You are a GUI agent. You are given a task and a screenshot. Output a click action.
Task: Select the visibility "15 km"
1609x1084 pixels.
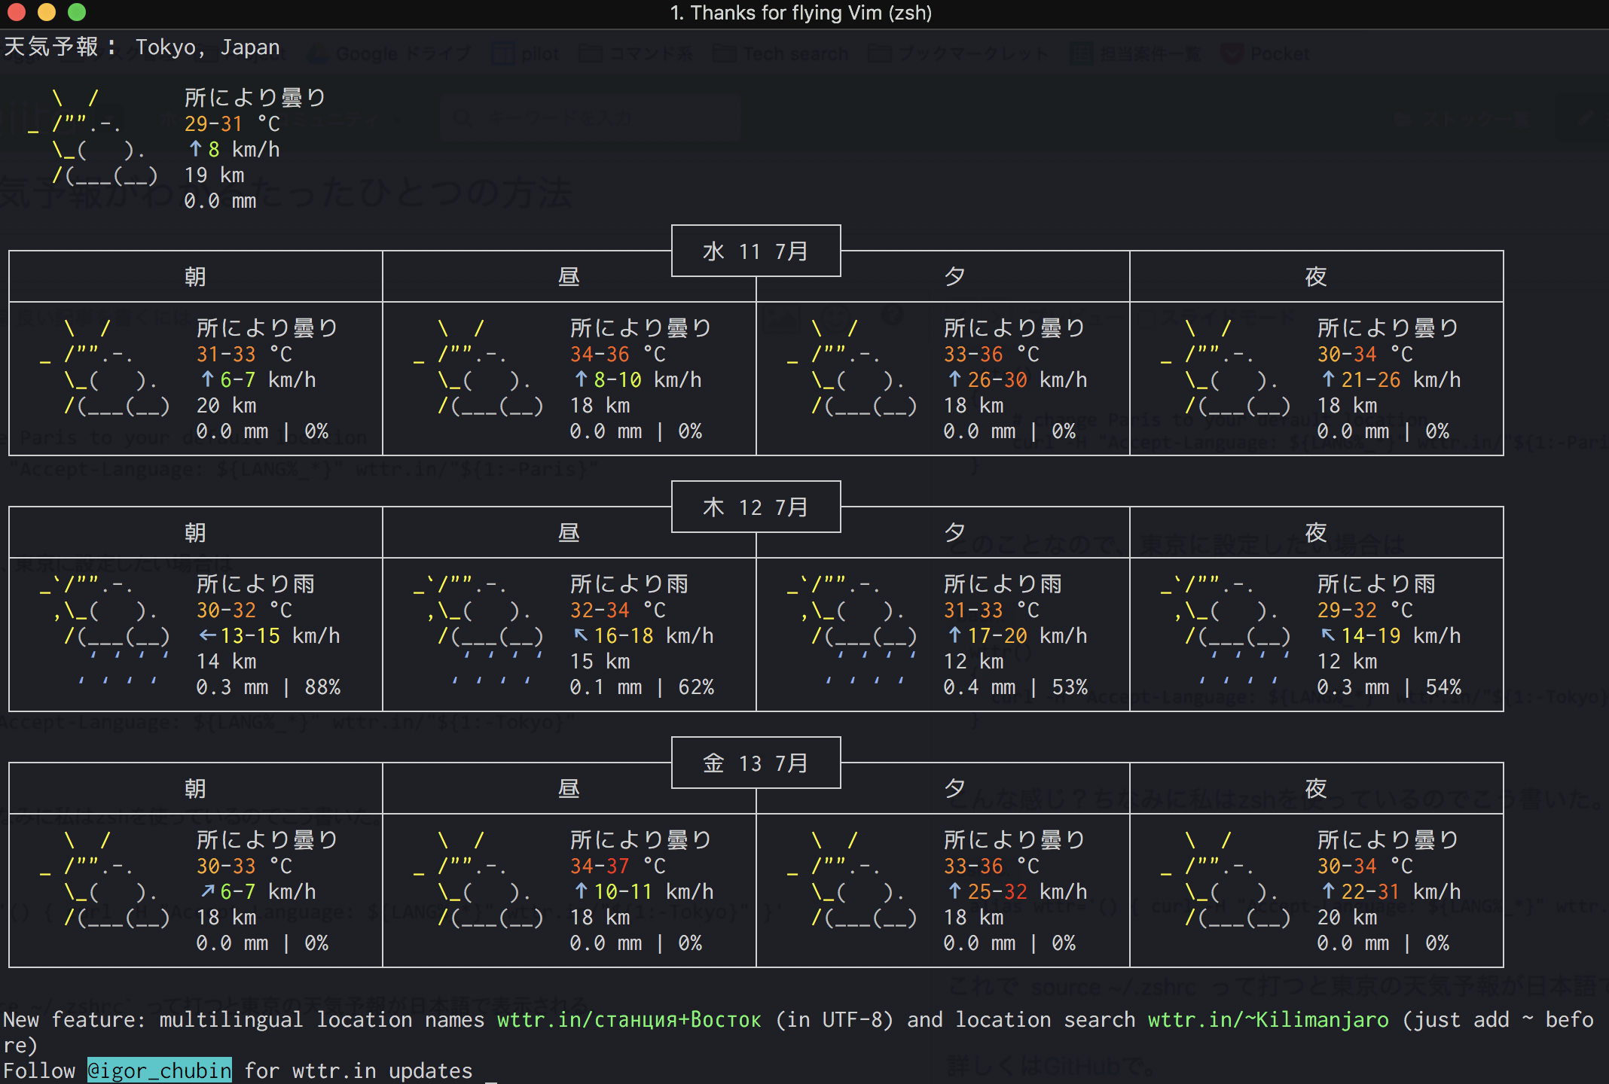click(x=600, y=662)
